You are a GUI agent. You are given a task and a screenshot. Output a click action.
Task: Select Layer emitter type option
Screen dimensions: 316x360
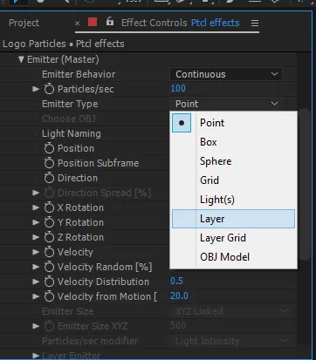(x=233, y=219)
